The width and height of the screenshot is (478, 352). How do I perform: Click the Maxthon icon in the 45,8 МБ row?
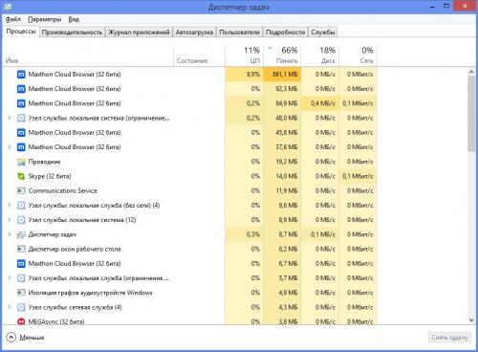point(21,133)
